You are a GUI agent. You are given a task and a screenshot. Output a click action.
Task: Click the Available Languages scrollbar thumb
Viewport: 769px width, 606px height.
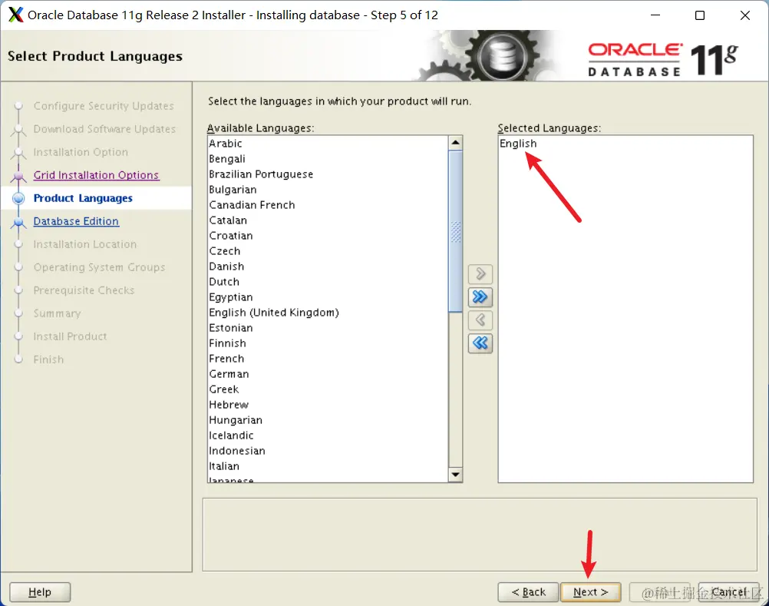pyautogui.click(x=455, y=231)
